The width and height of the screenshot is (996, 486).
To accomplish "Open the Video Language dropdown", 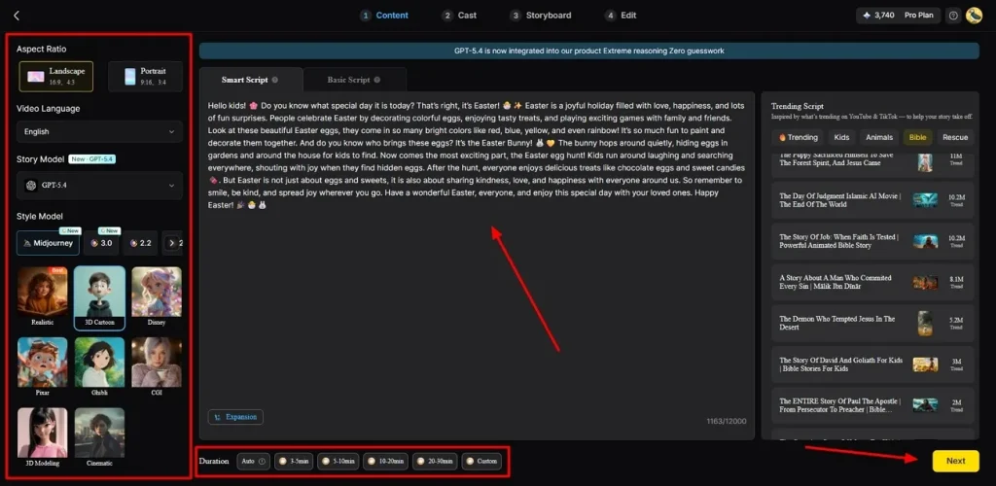I will (x=99, y=131).
